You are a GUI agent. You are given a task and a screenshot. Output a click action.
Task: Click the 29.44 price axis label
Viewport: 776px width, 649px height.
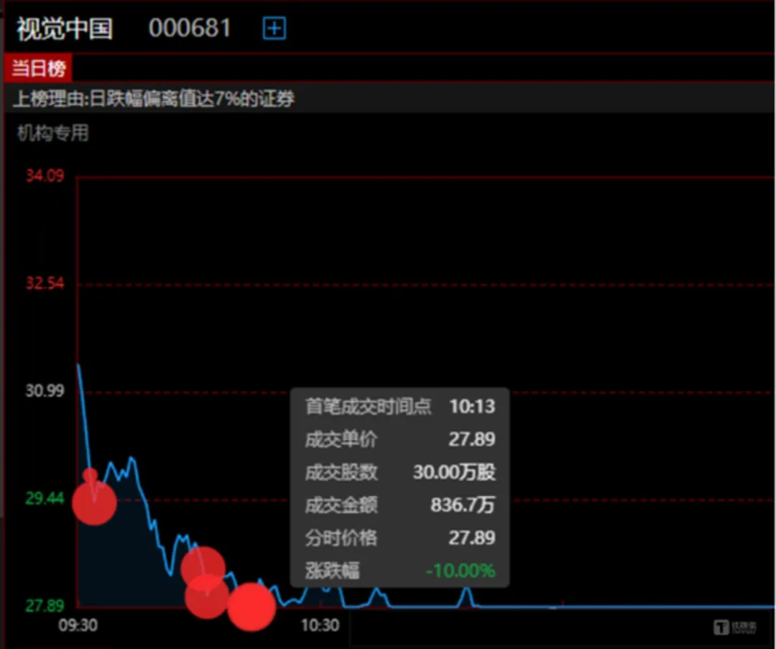45,498
